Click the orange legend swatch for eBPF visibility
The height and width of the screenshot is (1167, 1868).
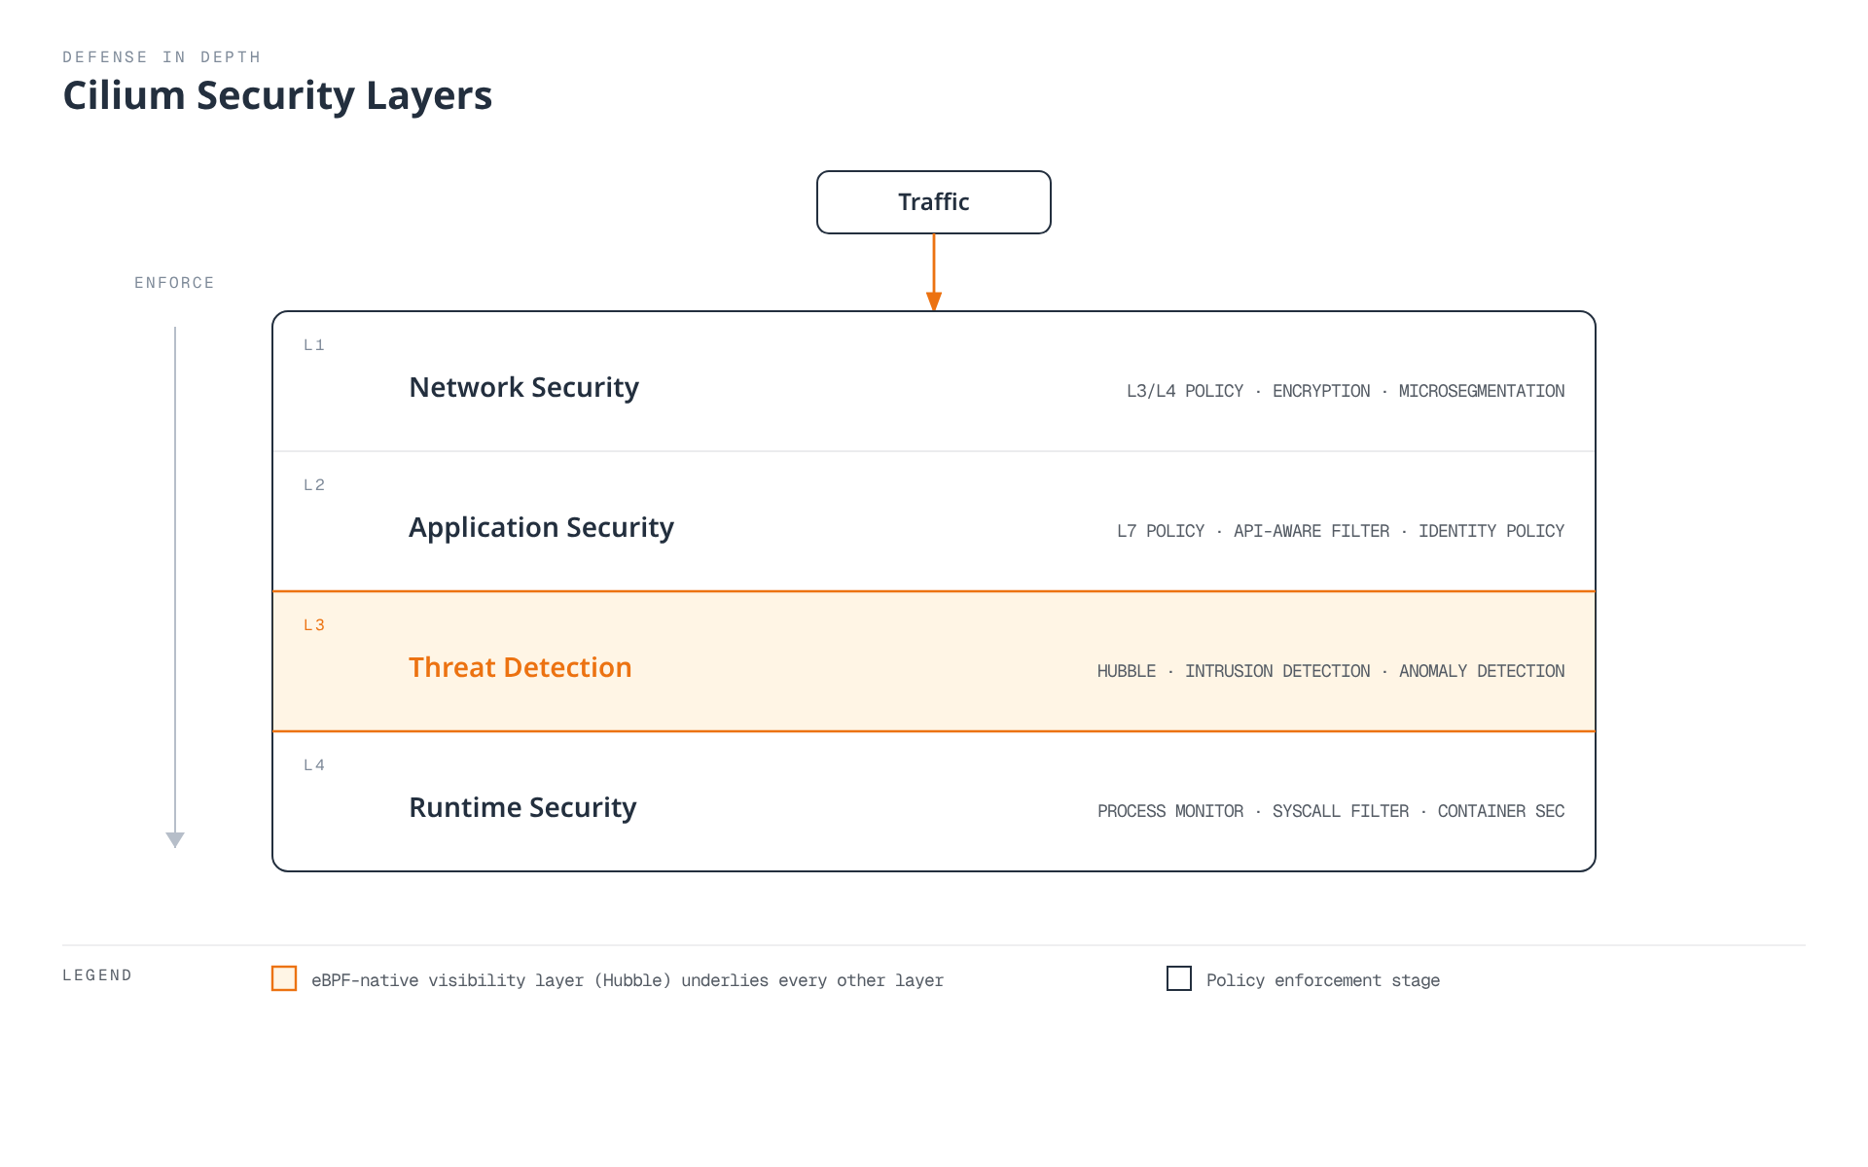coord(284,978)
